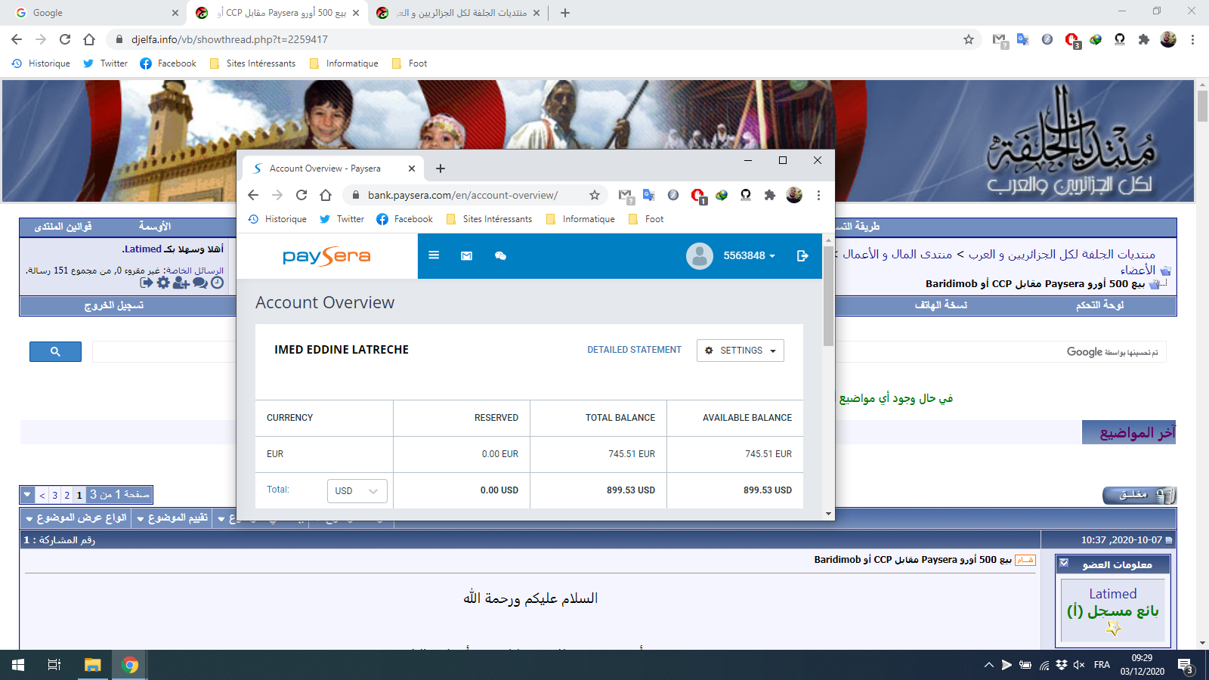Screen dimensions: 1209x680
Task: Open the USD total currency dropdown
Action: tap(357, 491)
